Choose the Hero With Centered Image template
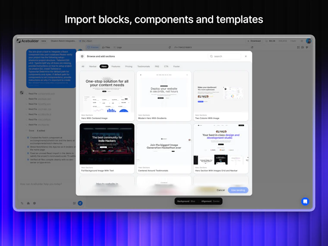The image size is (328, 246). point(107,96)
